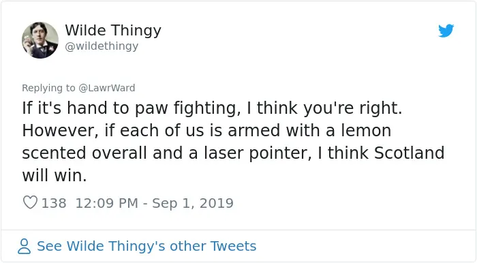Viewport: 477px width, 263px height.
Task: Click the 'will win.' final line
Action: [x=55, y=175]
